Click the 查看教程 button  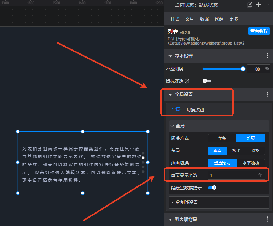tap(259, 31)
